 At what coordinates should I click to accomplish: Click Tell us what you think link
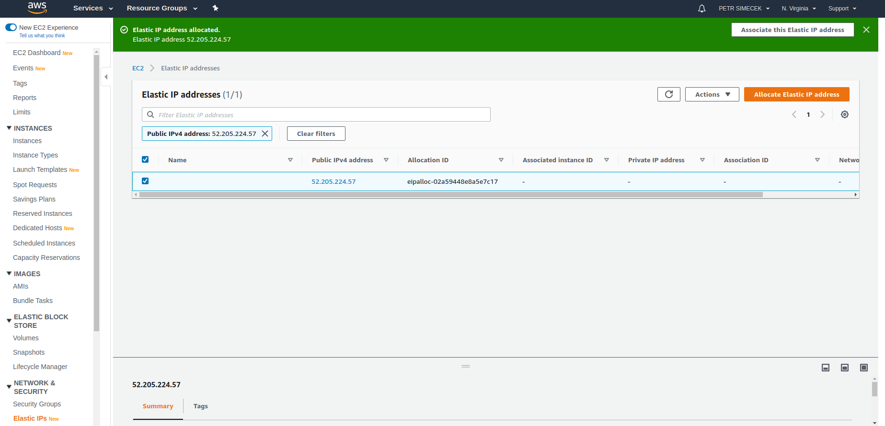point(42,35)
